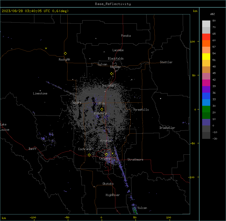Select the green 30 dBZ color swatch
This screenshot has height=221, width=226.
pyautogui.click(x=206, y=109)
